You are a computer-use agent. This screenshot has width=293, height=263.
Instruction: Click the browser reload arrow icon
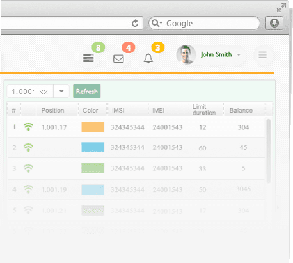click(135, 23)
